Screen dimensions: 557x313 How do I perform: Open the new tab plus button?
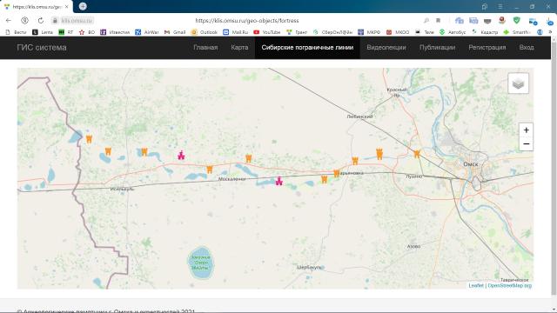pos(83,6)
